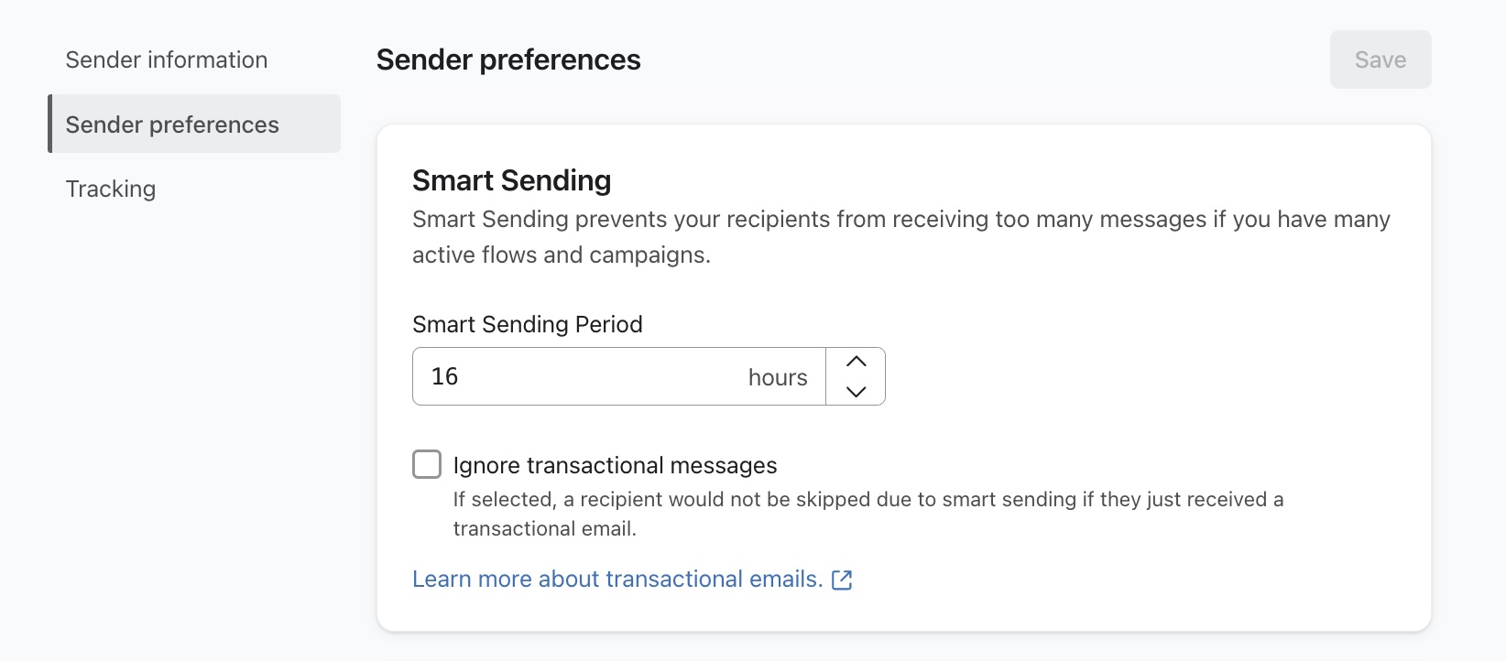The height and width of the screenshot is (661, 1506).
Task: Switch to Sender information section
Action: tap(167, 59)
